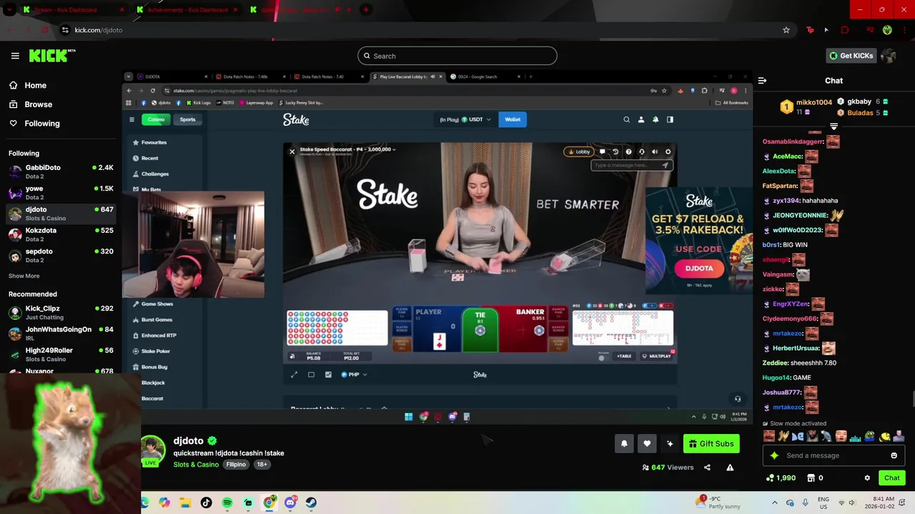Click the pepe frog quick emote
915x514 pixels.
(870, 436)
